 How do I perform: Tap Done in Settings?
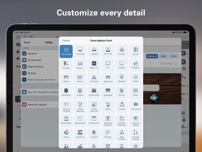[27, 43]
